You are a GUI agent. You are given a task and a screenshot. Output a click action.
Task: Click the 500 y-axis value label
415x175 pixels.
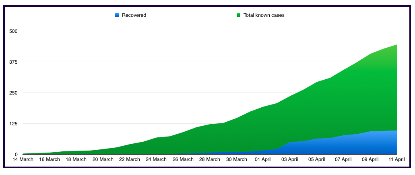click(x=14, y=31)
